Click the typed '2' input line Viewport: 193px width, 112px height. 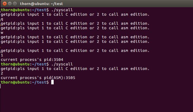click(x=2, y=73)
